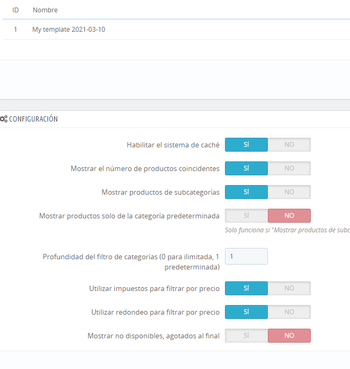The width and height of the screenshot is (350, 369).
Task: Enable SÍ for 'Mostrar el número de productos coincidentes'
Action: click(246, 168)
